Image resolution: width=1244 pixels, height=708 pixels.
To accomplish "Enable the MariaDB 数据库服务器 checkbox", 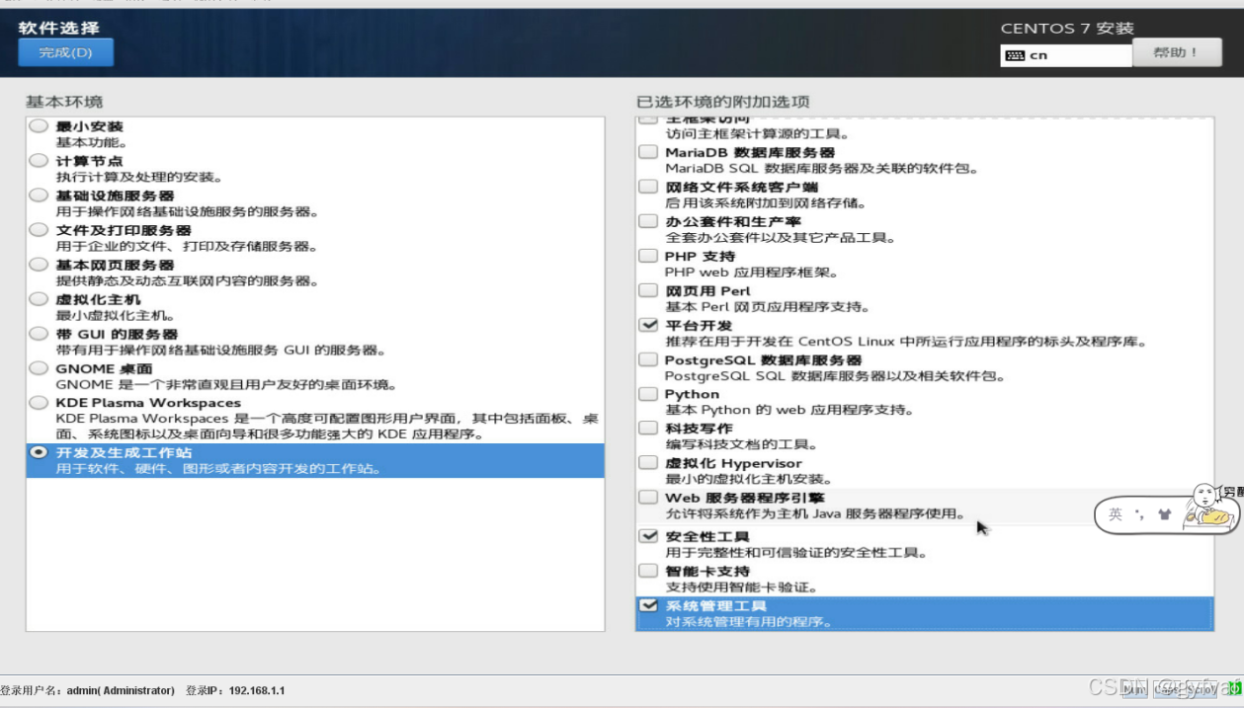I will [x=648, y=152].
